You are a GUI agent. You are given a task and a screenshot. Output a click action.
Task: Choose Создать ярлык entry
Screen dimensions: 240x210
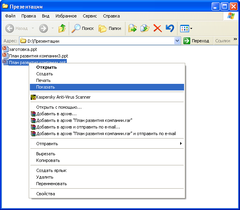point(107,170)
